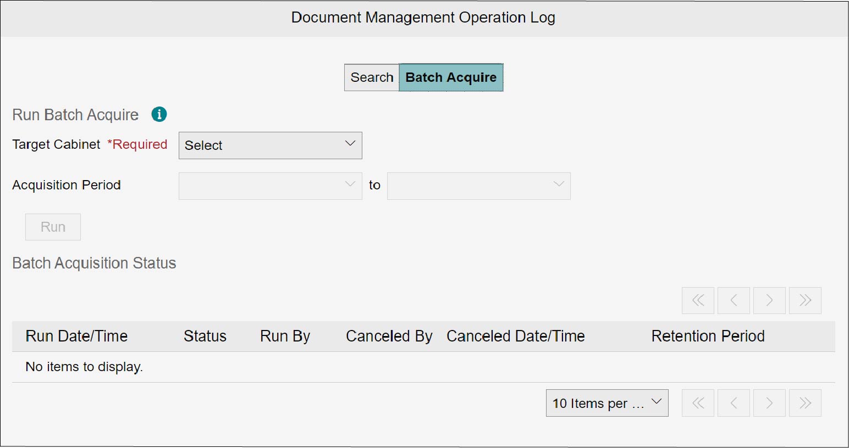Go to first page using pager above table
This screenshot has height=448, width=849.
click(x=698, y=300)
